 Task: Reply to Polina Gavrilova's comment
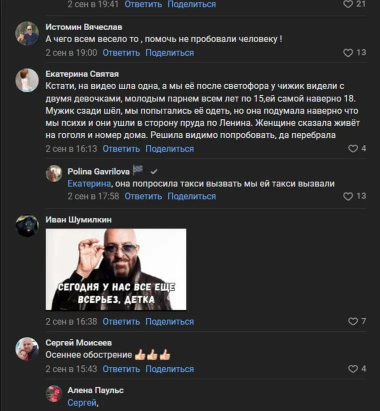143,196
